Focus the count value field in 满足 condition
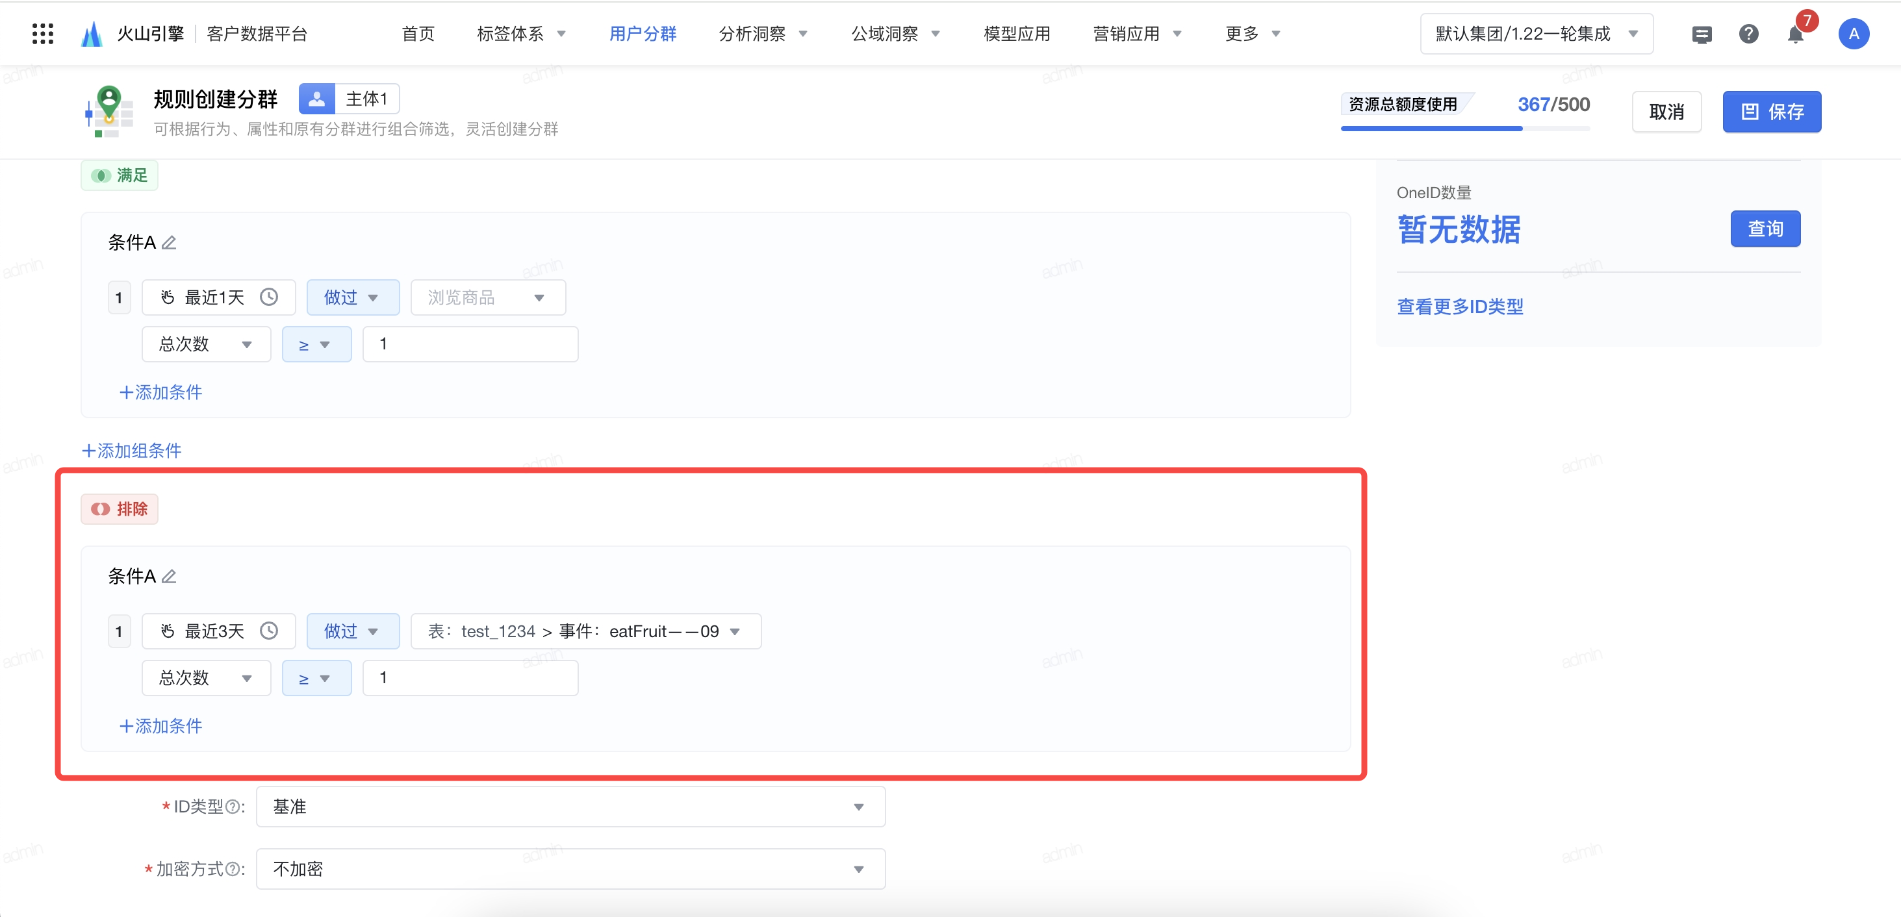1901x917 pixels. pos(470,344)
